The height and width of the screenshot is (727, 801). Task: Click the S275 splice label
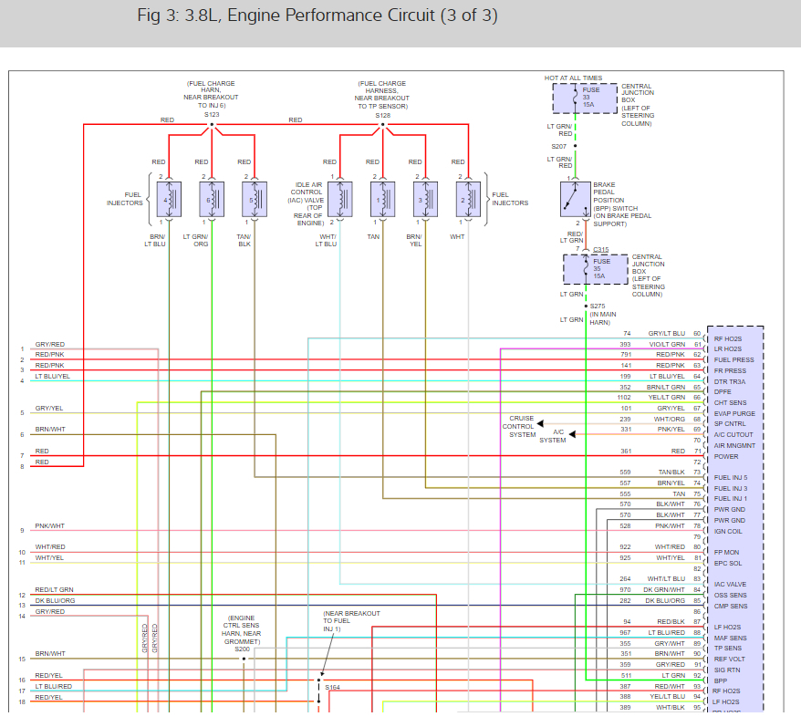[x=598, y=306]
